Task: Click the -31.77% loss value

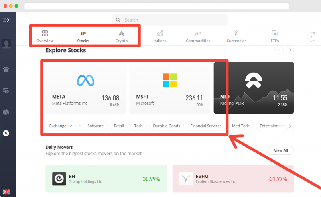Action: (277, 179)
